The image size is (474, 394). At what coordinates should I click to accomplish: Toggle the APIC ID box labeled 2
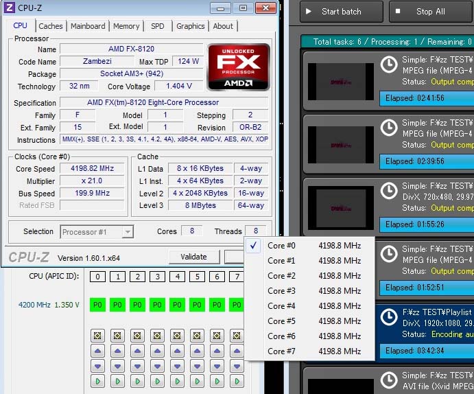pos(138,277)
